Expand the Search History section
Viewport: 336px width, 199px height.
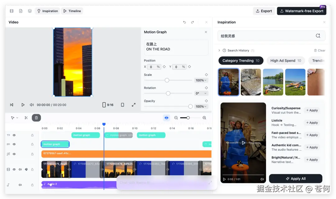220,50
